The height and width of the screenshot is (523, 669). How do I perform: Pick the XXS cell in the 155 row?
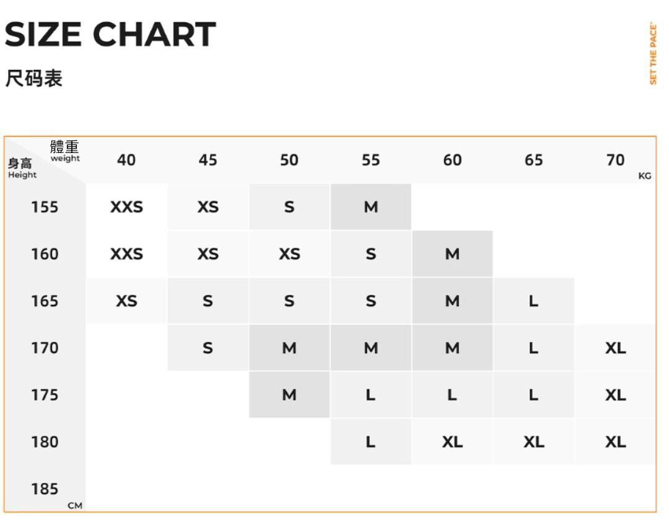tap(126, 207)
